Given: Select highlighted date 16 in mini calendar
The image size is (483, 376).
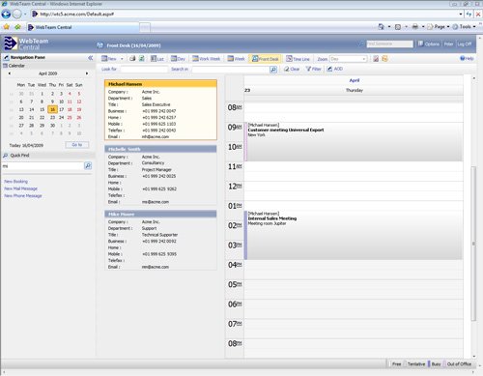Looking at the screenshot, I should pyautogui.click(x=52, y=109).
